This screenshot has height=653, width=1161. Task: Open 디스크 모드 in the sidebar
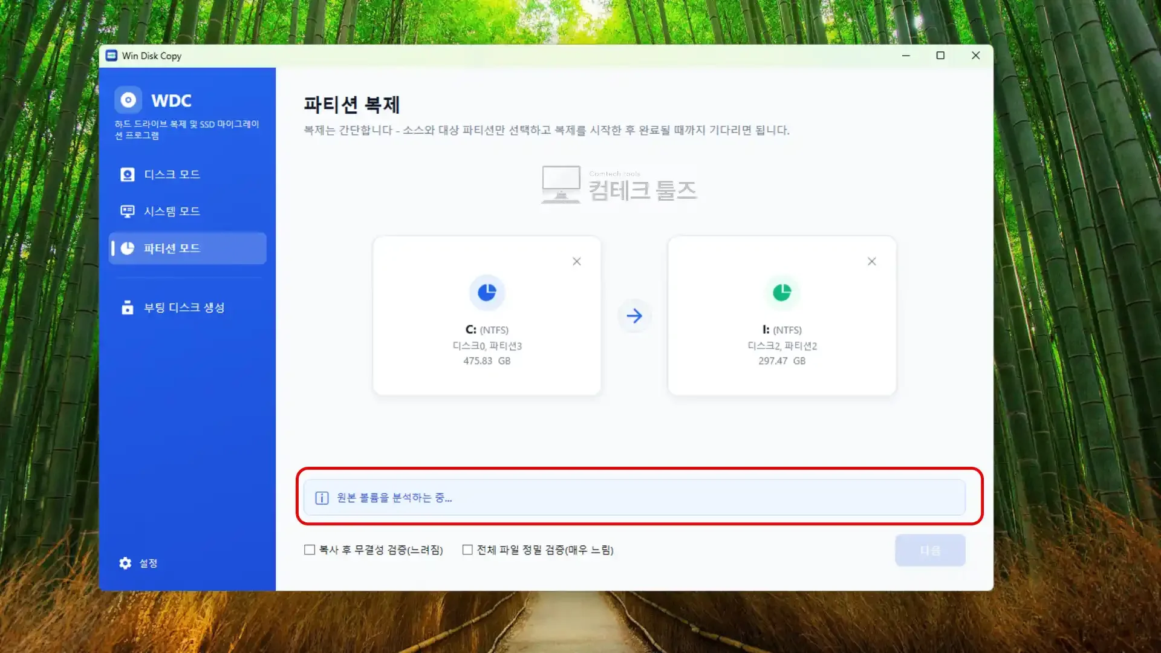(187, 175)
